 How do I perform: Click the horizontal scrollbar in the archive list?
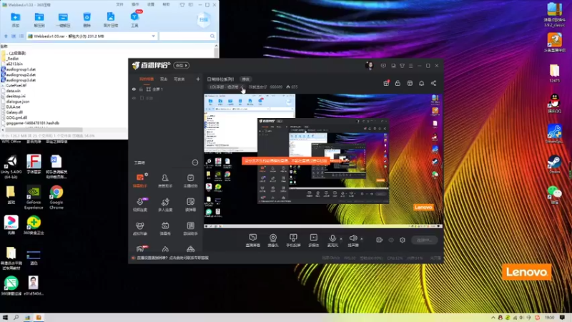tap(44, 130)
